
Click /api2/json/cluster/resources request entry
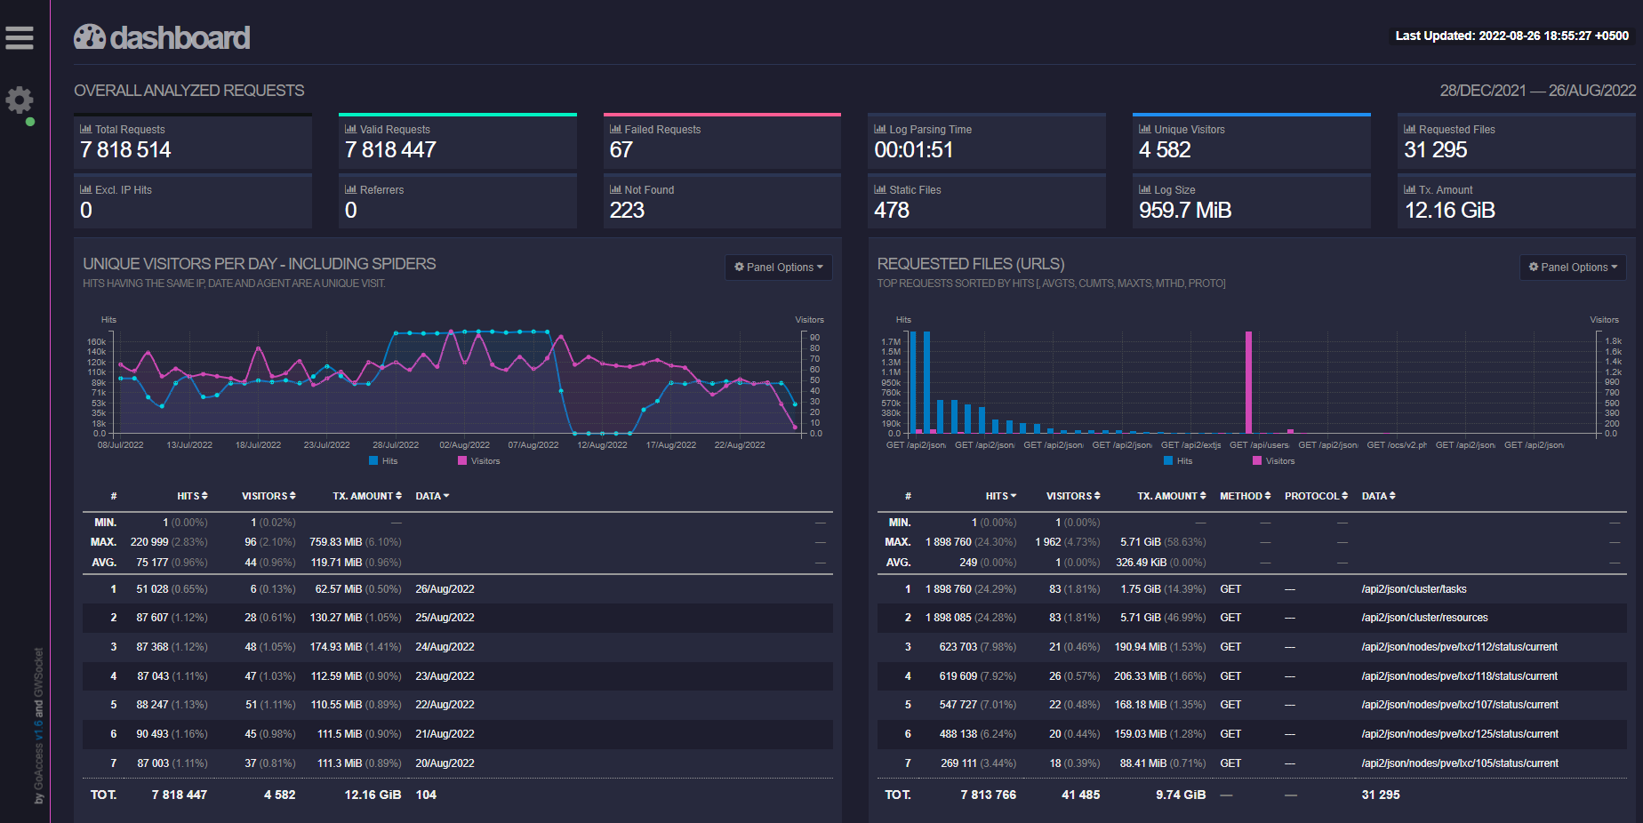(1424, 618)
